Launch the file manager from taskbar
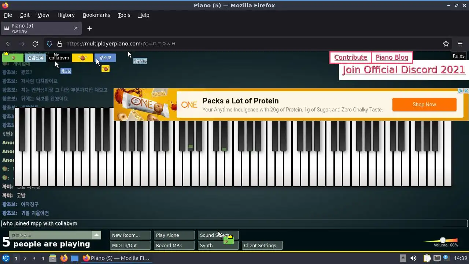This screenshot has height=264, width=469. pyautogui.click(x=52, y=258)
